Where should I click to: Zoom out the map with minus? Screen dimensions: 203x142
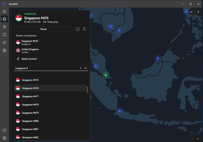192,139
